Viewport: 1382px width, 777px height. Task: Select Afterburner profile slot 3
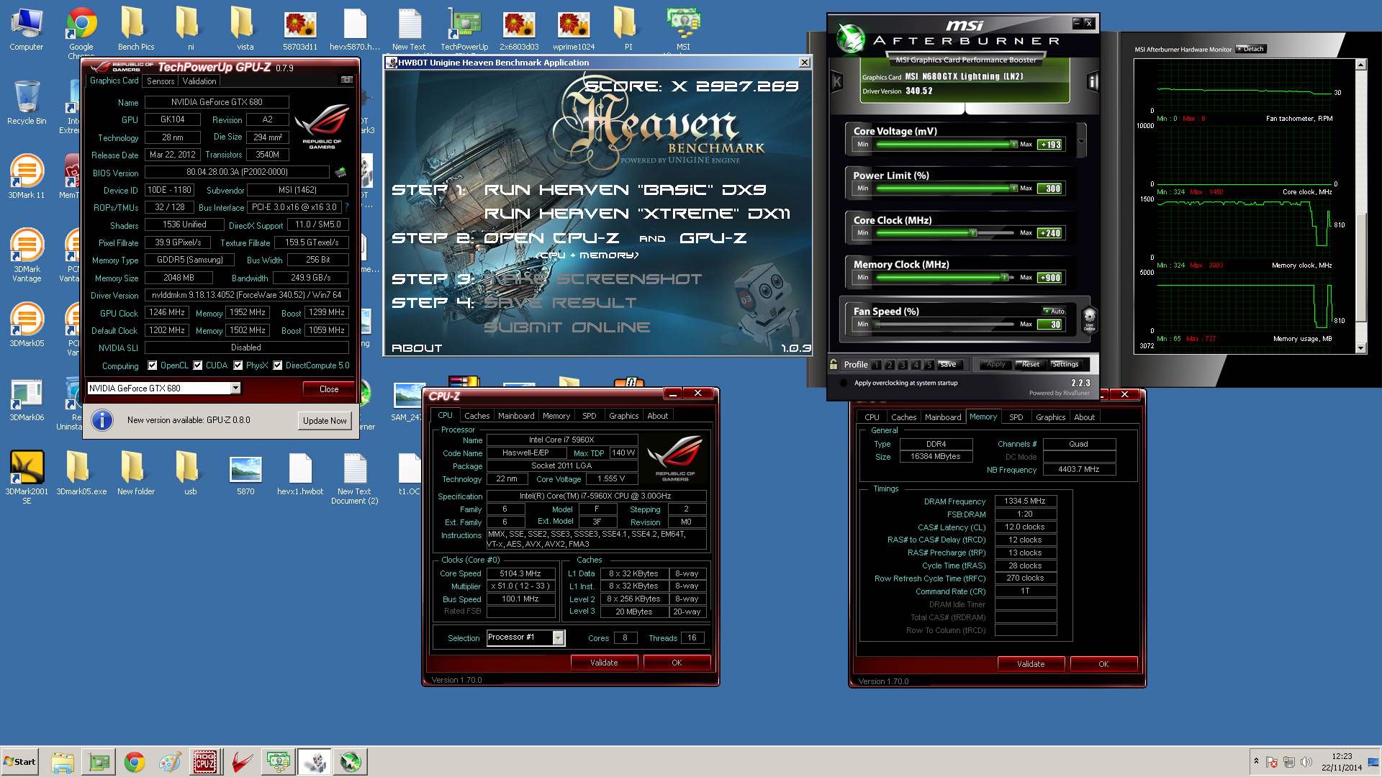pyautogui.click(x=903, y=365)
